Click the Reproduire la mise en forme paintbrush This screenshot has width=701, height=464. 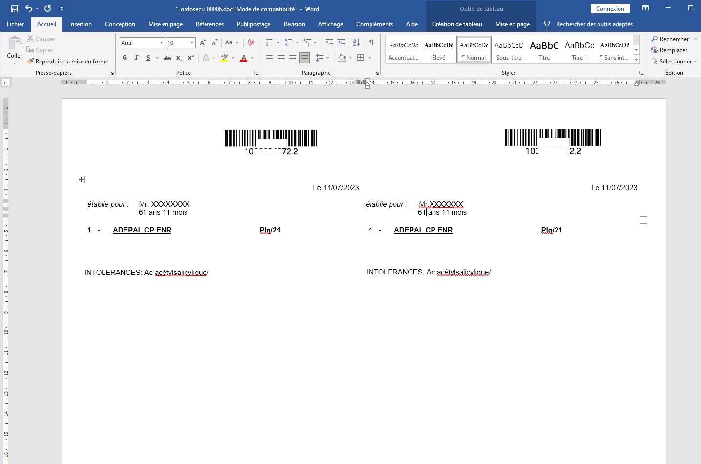[68, 62]
